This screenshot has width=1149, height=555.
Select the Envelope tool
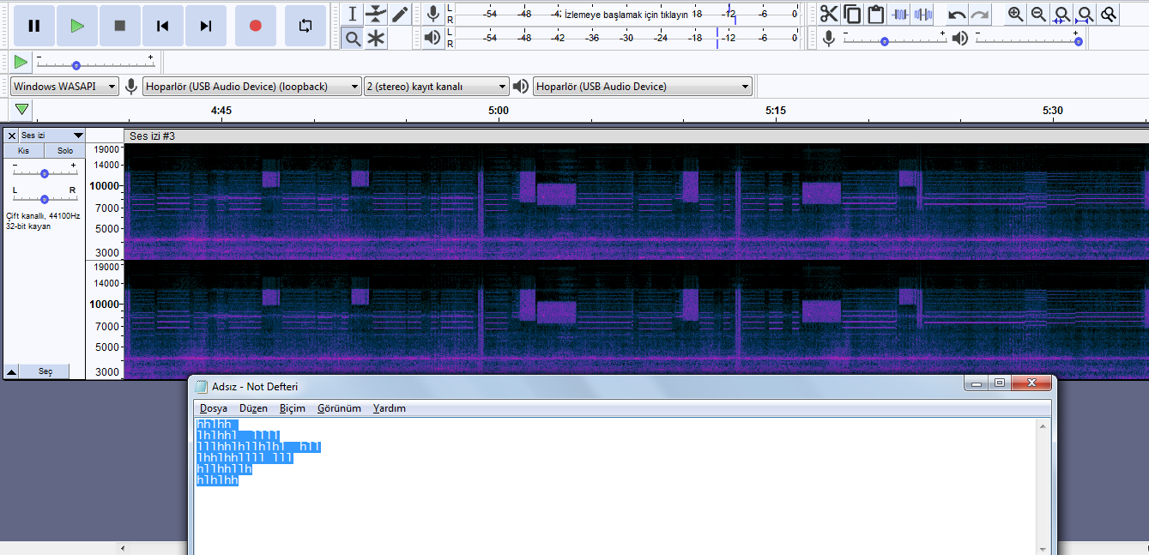(376, 15)
